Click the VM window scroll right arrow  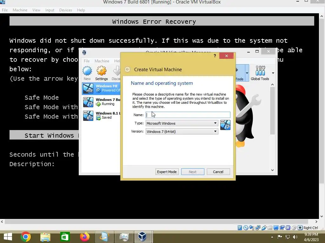316,221
